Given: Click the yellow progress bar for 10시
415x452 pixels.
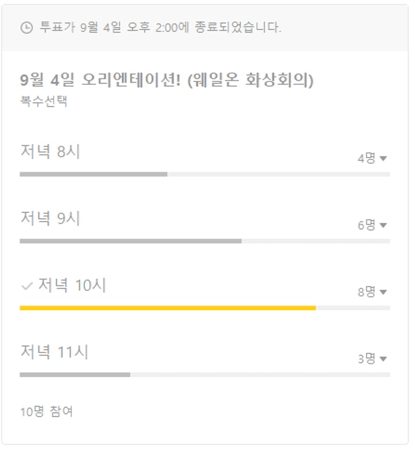Looking at the screenshot, I should pyautogui.click(x=168, y=308).
